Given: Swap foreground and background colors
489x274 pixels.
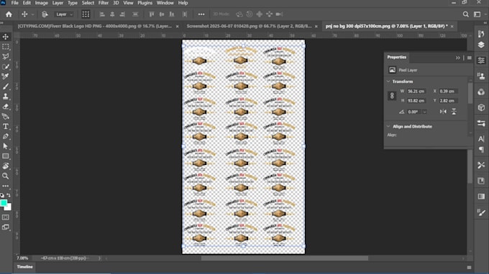Looking at the screenshot, I should tap(9, 195).
